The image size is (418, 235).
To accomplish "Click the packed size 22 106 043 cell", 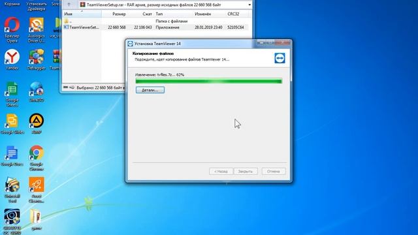I will click(142, 27).
